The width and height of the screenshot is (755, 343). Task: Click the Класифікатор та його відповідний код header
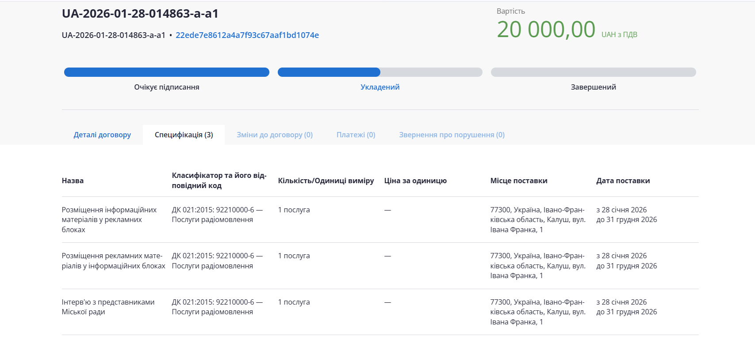click(x=219, y=181)
